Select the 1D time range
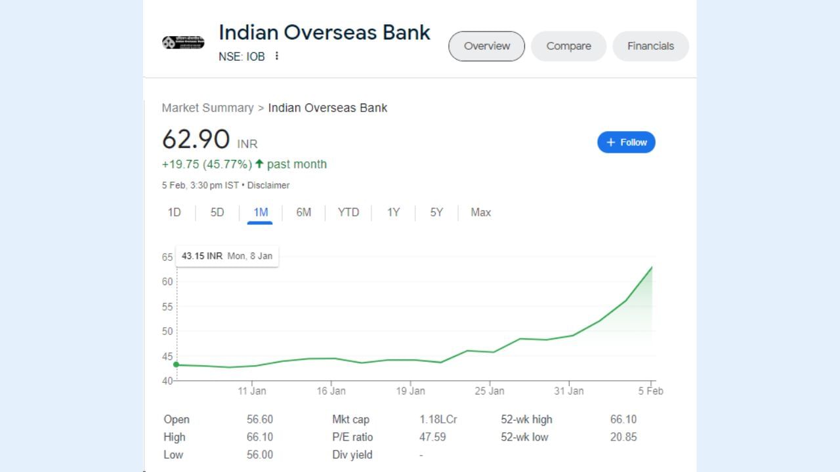This screenshot has height=472, width=840. coord(175,212)
